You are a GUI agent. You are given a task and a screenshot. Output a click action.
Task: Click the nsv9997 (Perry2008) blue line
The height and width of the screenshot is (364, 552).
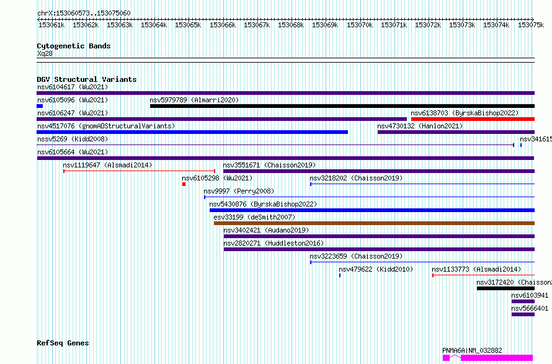pos(369,197)
